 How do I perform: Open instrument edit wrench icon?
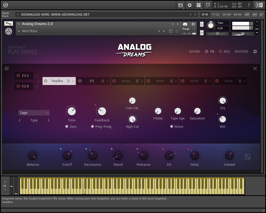tap(9, 23)
